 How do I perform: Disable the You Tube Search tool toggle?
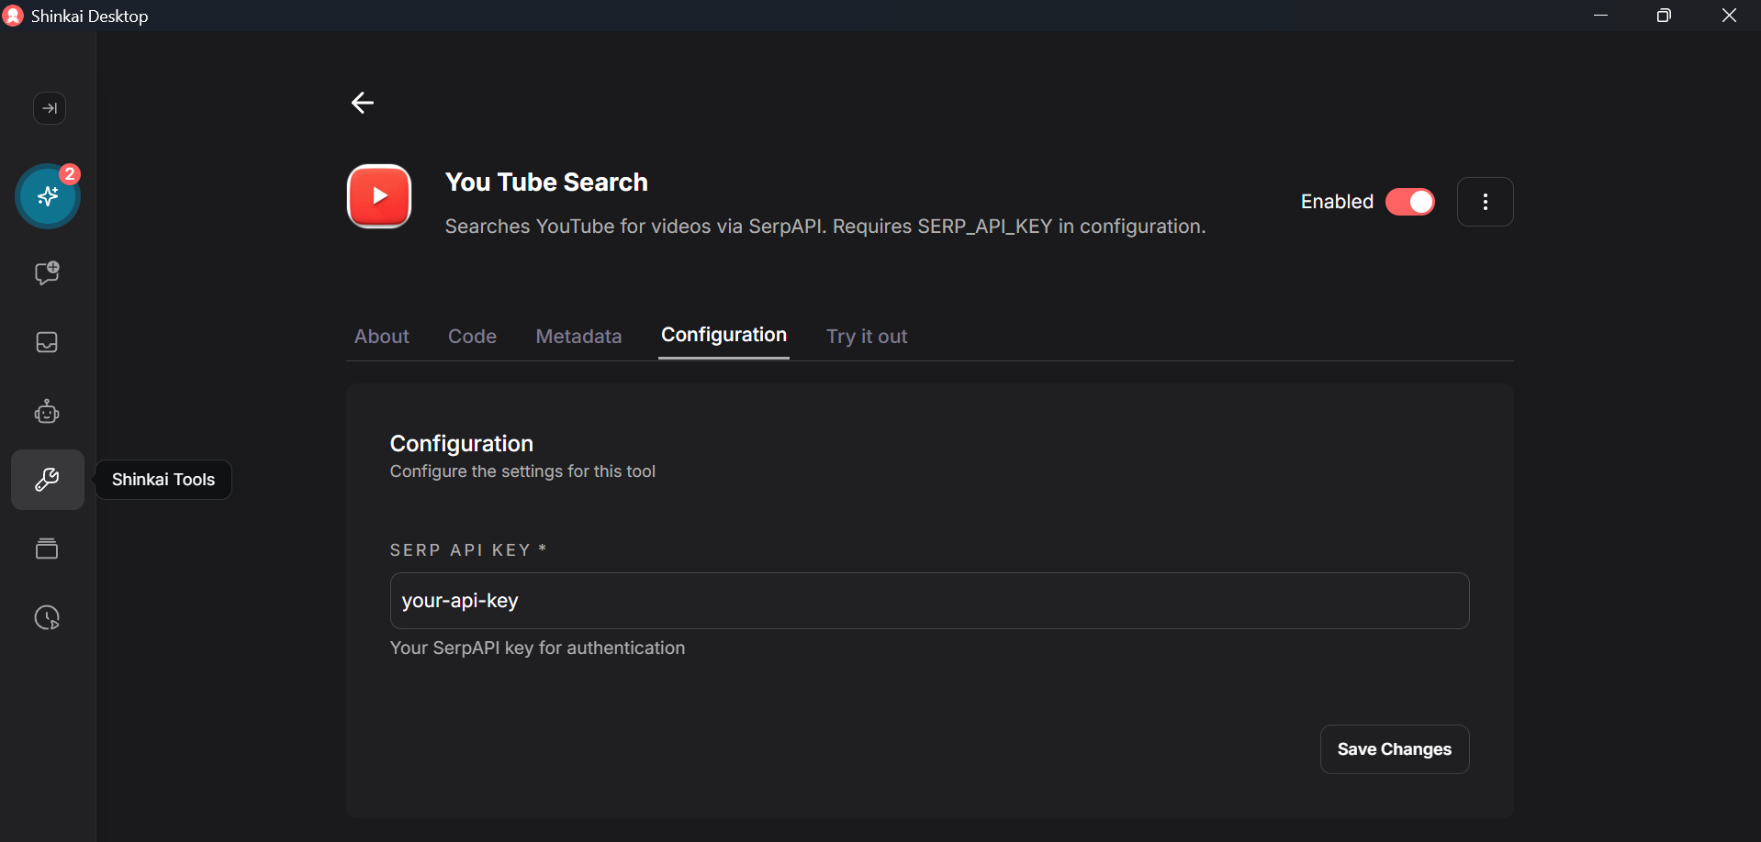tap(1410, 202)
